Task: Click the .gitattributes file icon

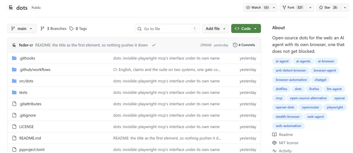Action: 14,104
